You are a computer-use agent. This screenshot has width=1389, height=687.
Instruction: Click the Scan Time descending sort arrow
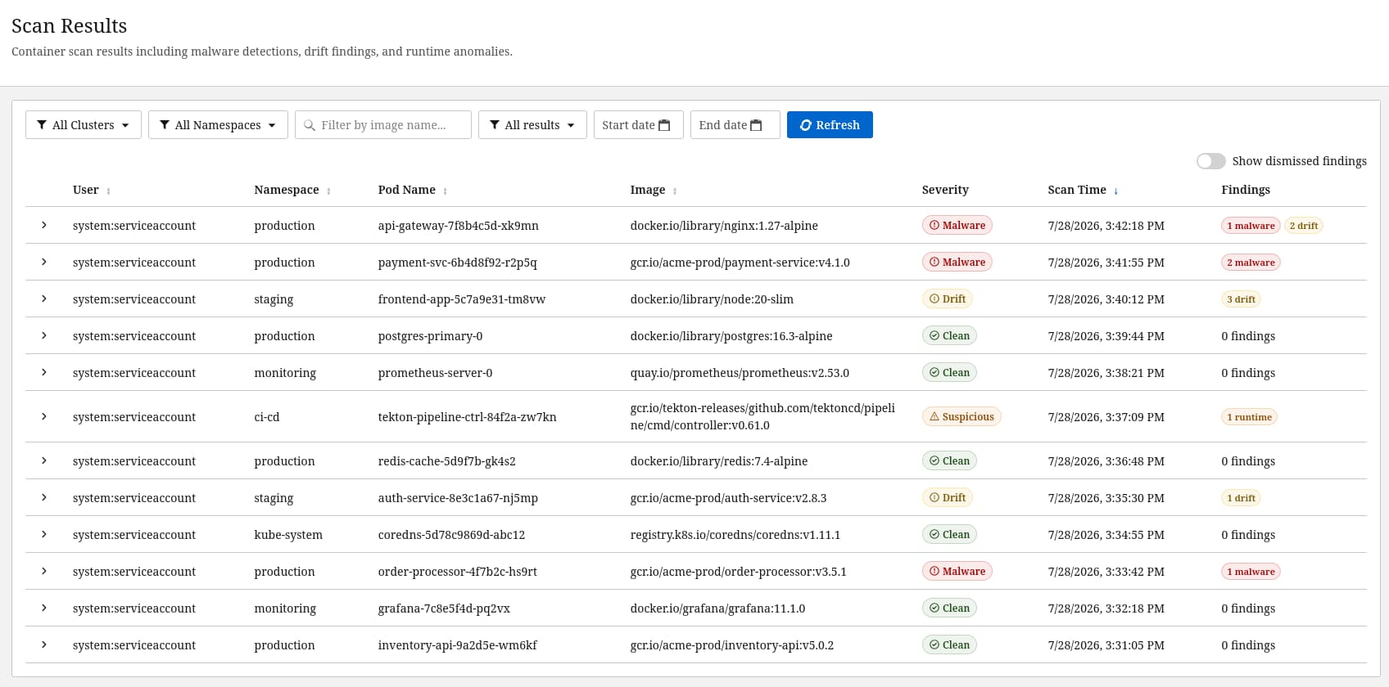(x=1115, y=191)
